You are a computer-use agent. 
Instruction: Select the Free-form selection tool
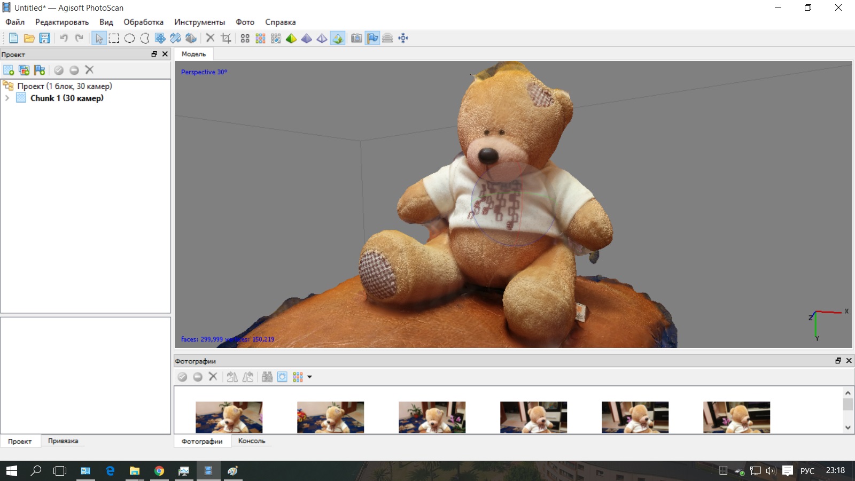145,38
